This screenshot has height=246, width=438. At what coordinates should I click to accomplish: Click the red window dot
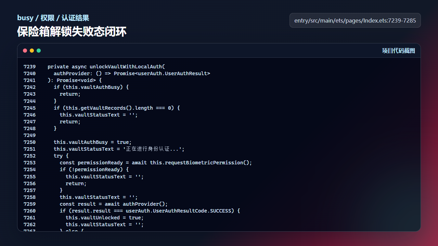[x=25, y=51]
